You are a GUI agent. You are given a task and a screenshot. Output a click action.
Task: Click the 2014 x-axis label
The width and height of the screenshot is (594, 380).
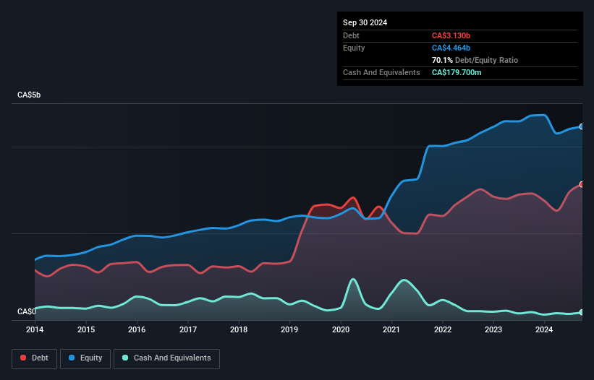pos(35,329)
